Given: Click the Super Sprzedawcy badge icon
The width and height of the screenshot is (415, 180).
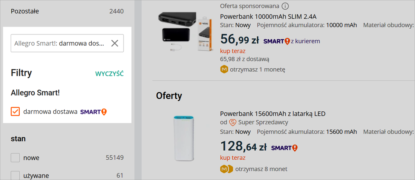Looking at the screenshot, I should 233,122.
